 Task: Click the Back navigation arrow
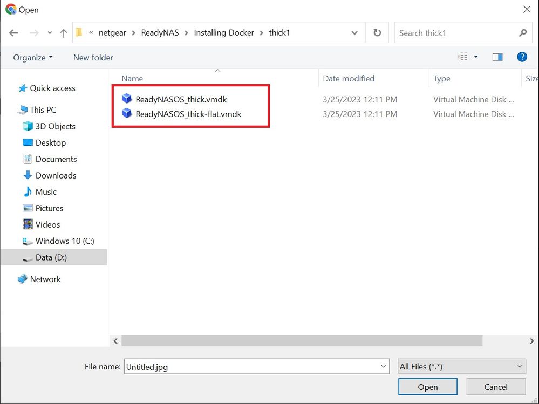tap(13, 33)
